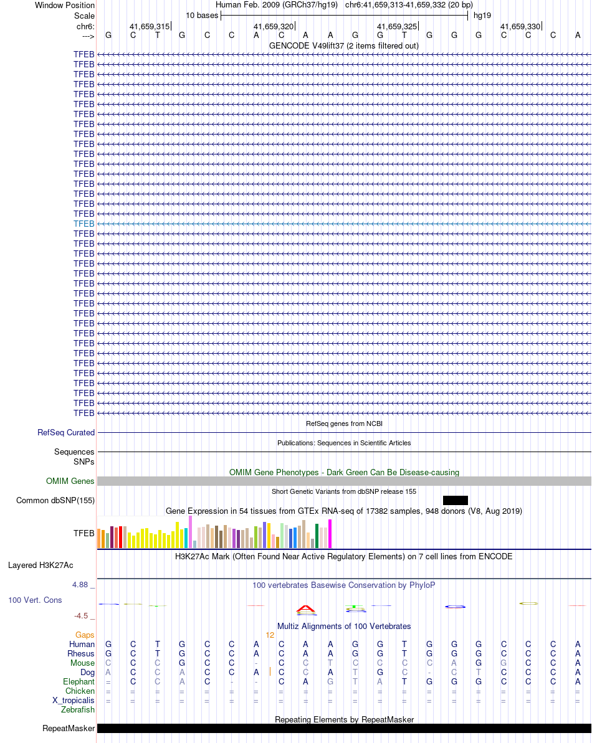This screenshot has height=743, width=592.
Task: Click the Sequences SNPs track label
Action: 74,457
